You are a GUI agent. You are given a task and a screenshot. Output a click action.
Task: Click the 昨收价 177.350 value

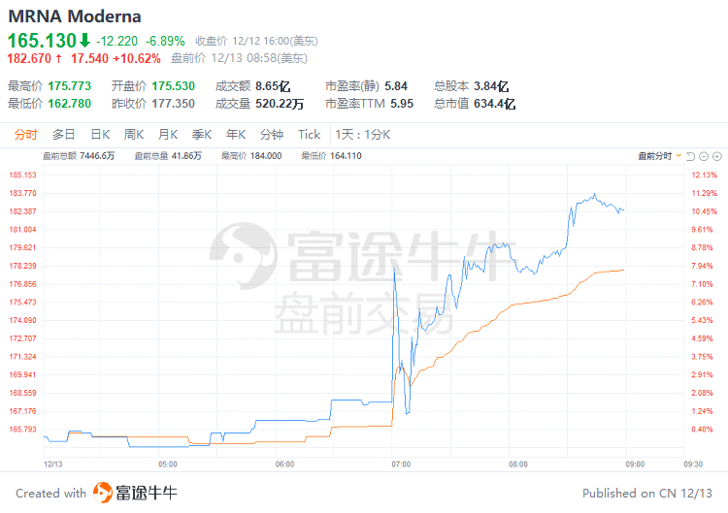coord(173,104)
